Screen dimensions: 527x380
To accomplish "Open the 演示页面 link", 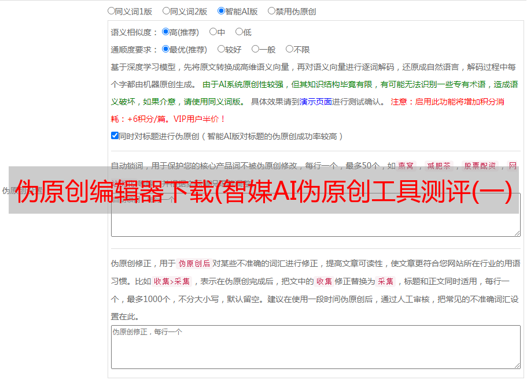I will (315, 102).
